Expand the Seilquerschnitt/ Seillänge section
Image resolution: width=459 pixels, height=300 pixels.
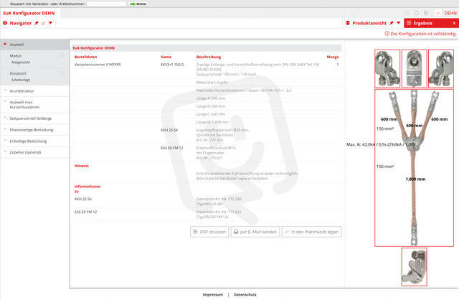(x=34, y=118)
